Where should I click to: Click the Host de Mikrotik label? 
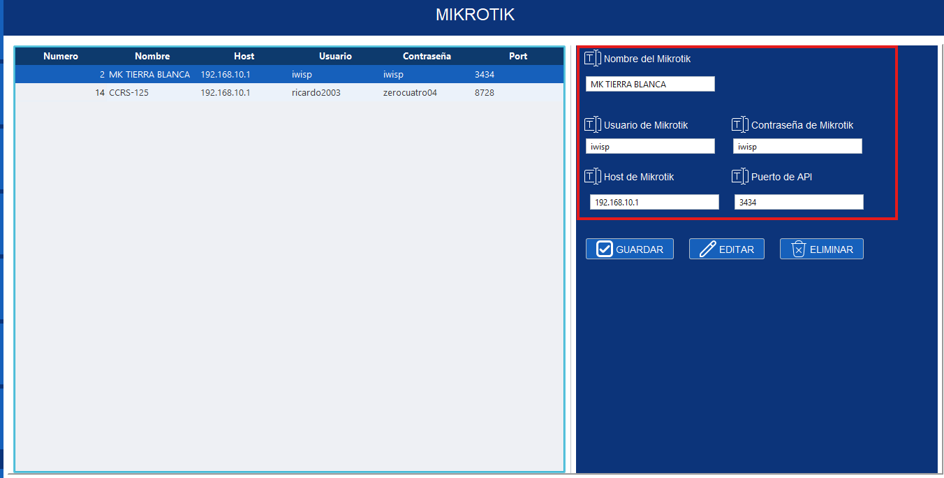click(639, 177)
